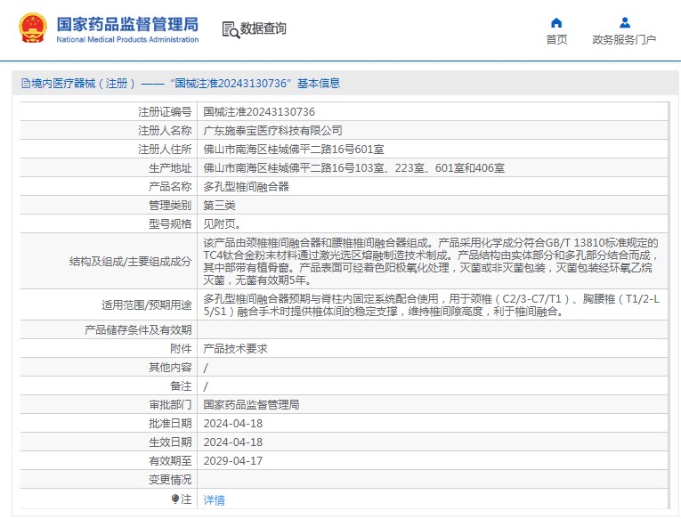681x519 pixels.
Task: Click 产品技术要求 attachment value
Action: pos(235,349)
